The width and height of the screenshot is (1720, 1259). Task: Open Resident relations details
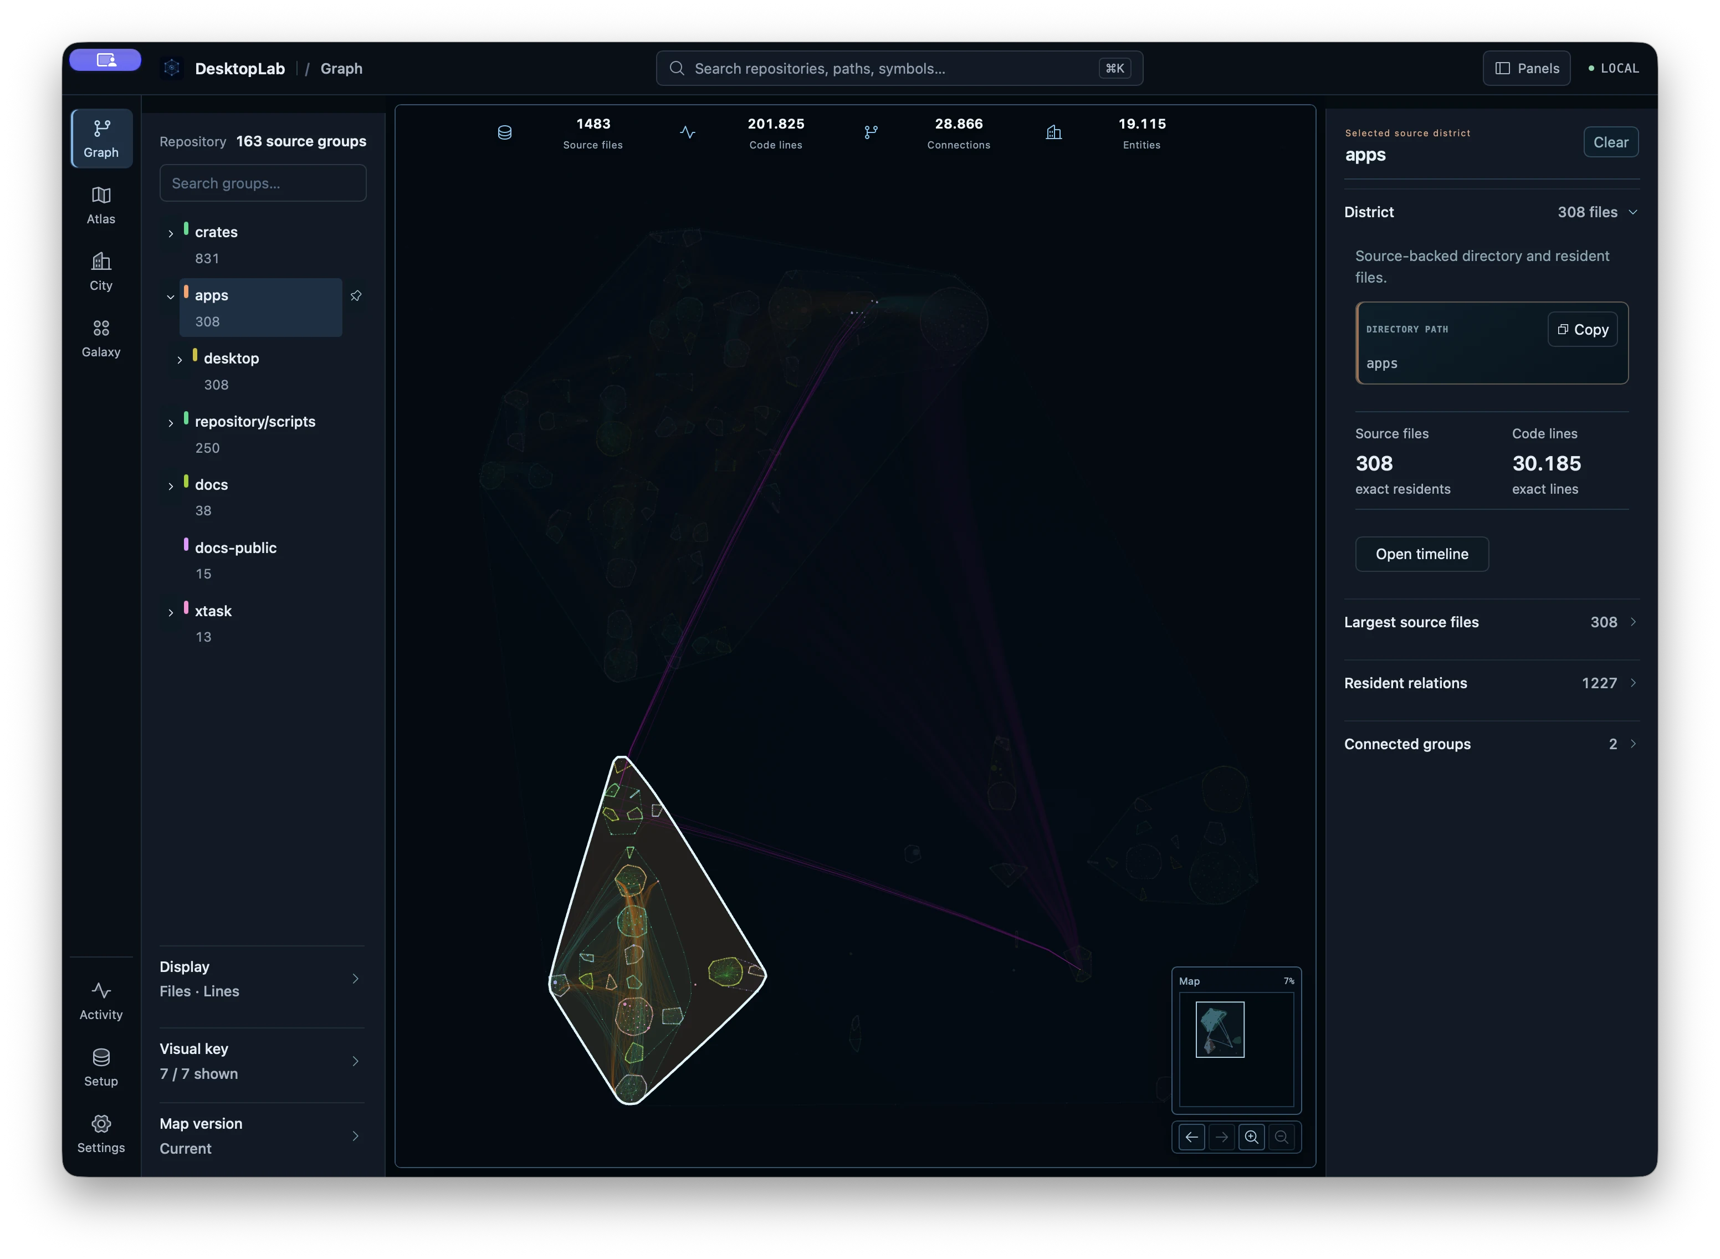[1491, 684]
